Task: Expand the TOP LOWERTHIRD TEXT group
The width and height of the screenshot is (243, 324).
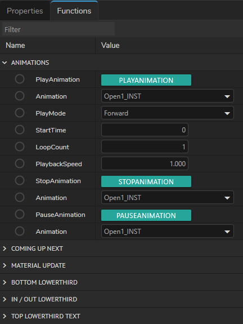Action: (4, 316)
